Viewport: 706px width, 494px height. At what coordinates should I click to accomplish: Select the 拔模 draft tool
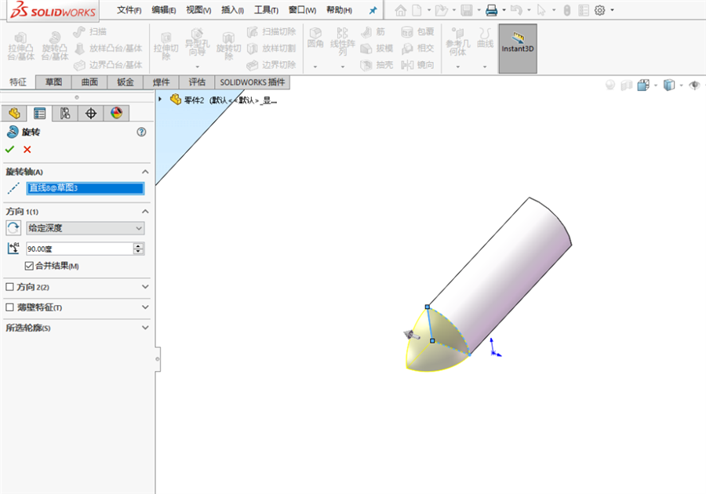pyautogui.click(x=377, y=48)
